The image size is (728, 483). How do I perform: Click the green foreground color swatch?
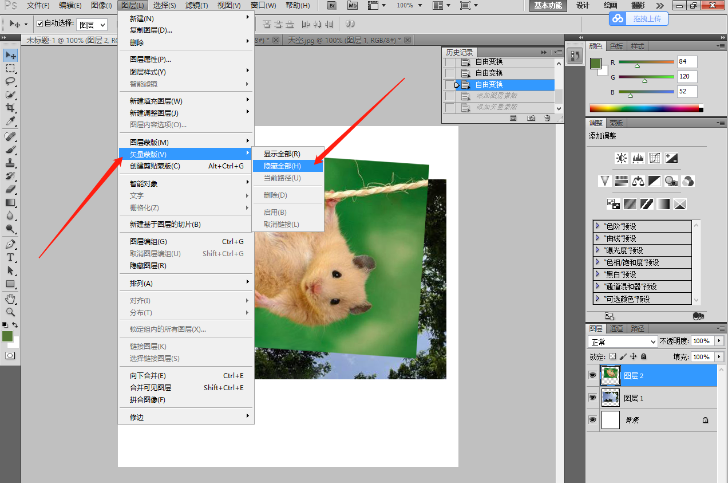pyautogui.click(x=596, y=63)
